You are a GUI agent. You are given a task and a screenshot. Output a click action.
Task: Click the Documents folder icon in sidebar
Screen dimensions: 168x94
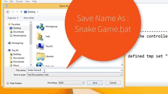tap(11, 58)
